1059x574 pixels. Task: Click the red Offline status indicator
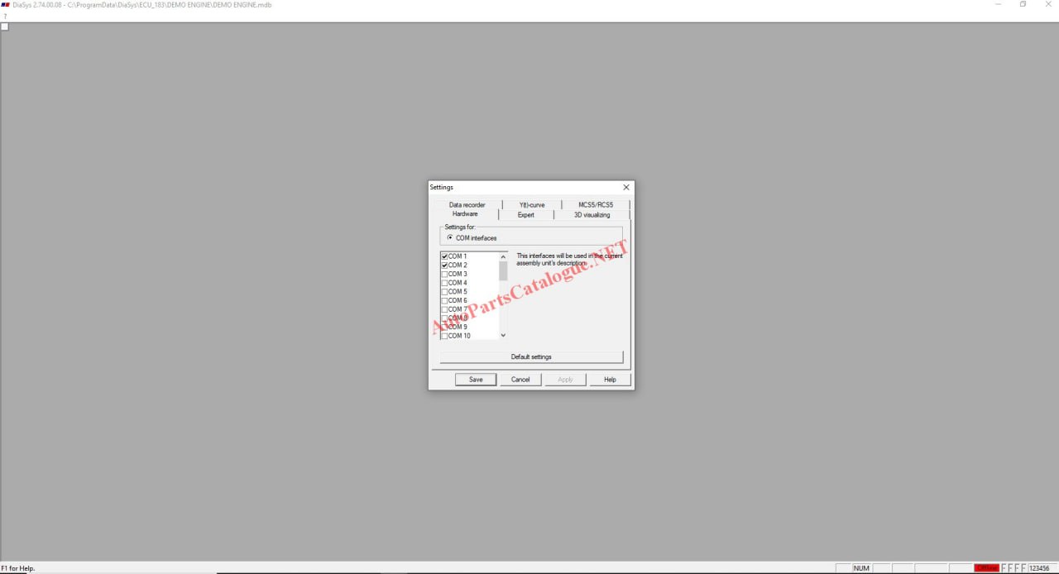[x=986, y=568]
